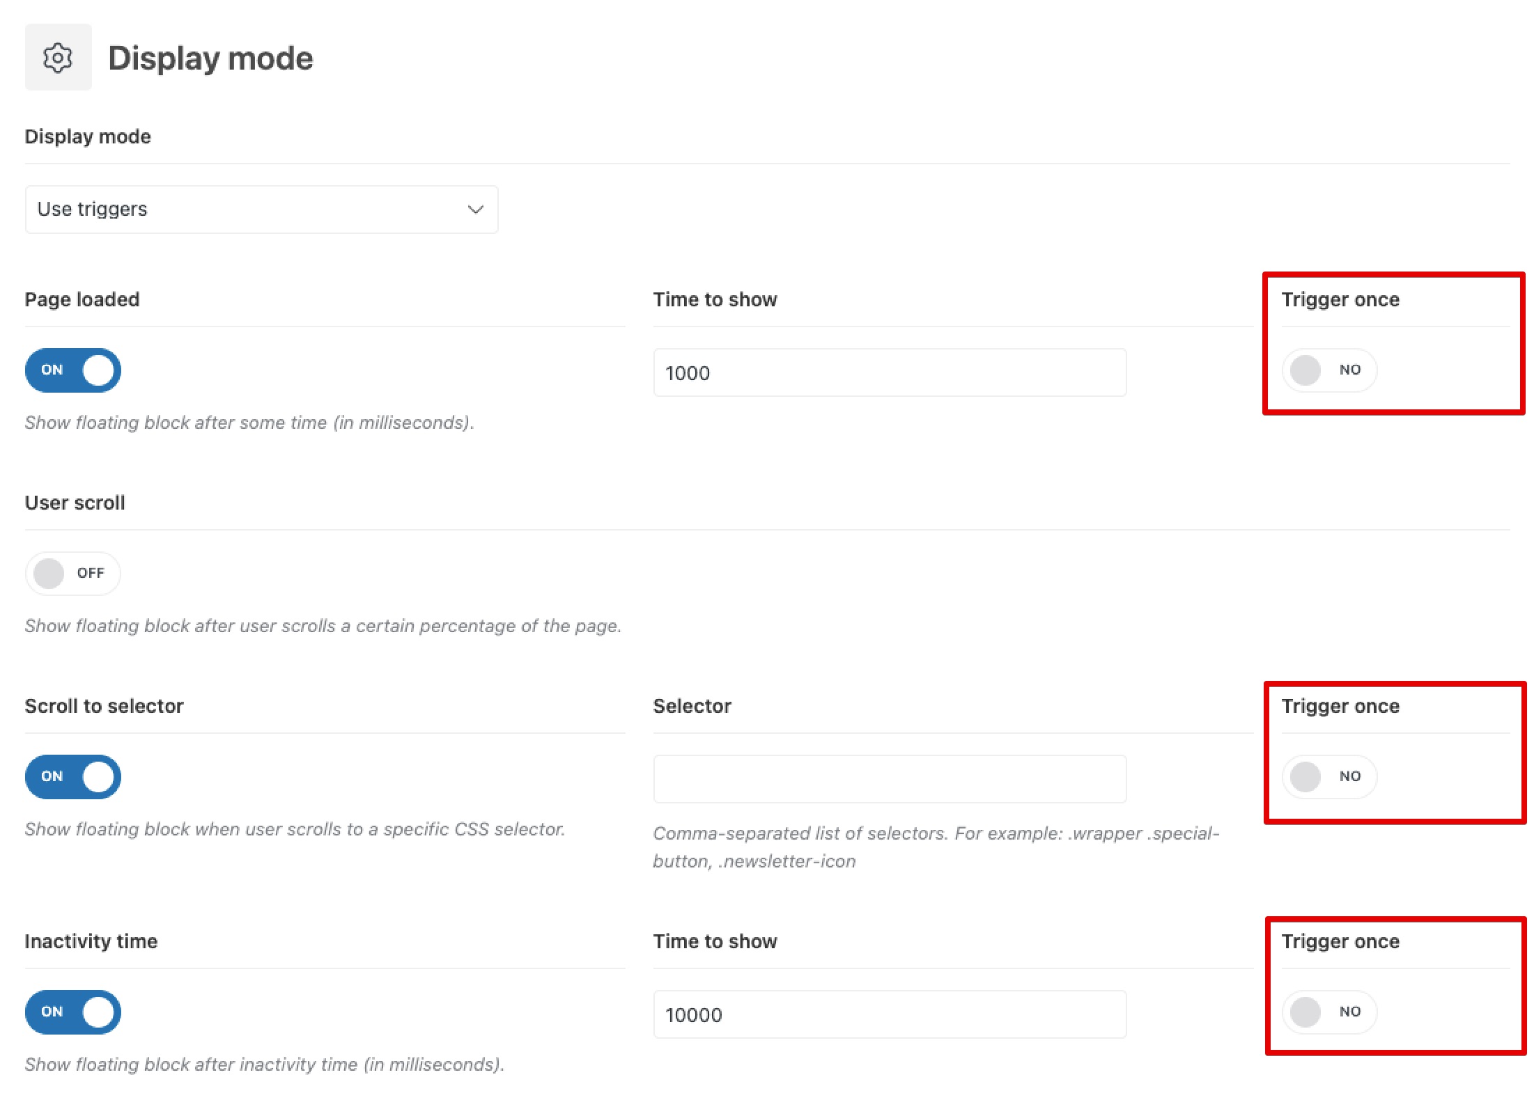Click the gear icon beside Display mode

pos(58,58)
